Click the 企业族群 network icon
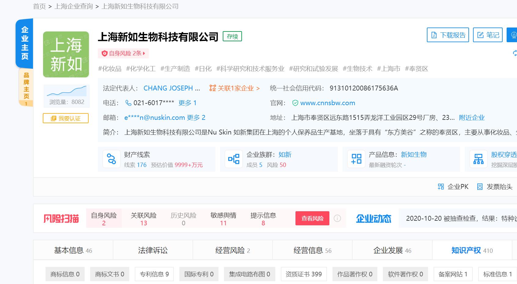The width and height of the screenshot is (517, 284). [x=233, y=159]
